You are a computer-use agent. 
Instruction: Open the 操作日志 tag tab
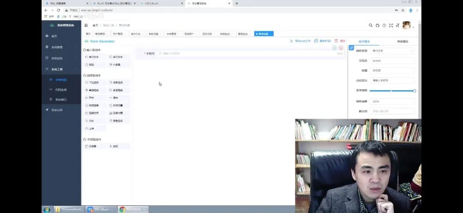(x=137, y=34)
